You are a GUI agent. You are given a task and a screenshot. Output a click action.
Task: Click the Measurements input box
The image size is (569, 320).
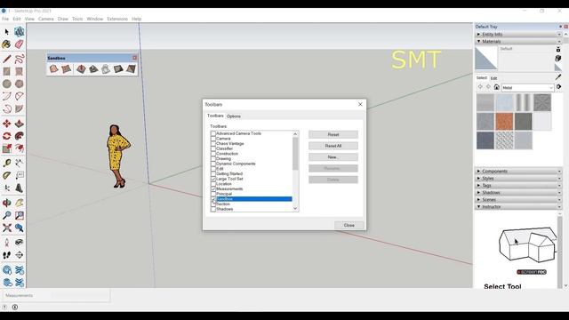click(80, 295)
